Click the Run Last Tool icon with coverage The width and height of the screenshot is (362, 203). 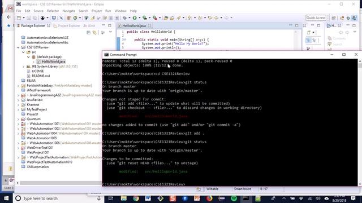click(x=145, y=17)
